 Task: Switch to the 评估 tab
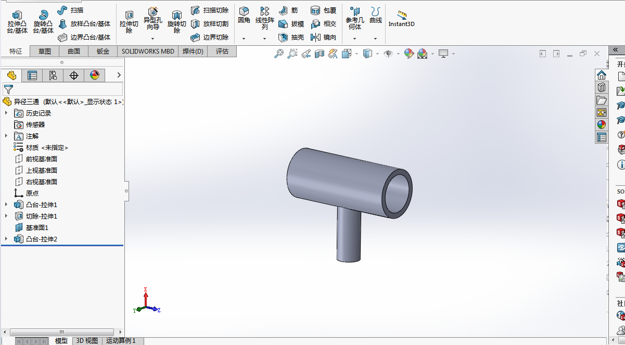click(x=222, y=51)
